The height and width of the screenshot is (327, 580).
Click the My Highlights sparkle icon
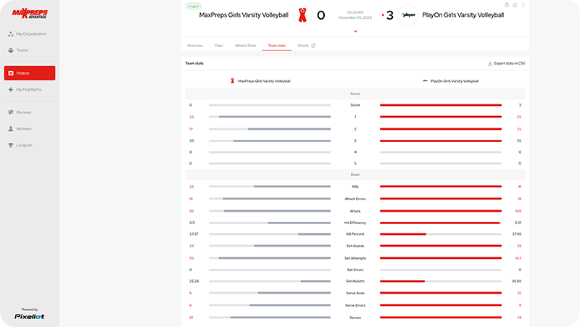point(11,89)
